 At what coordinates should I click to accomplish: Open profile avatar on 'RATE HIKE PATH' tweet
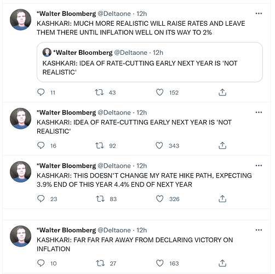click(x=20, y=172)
